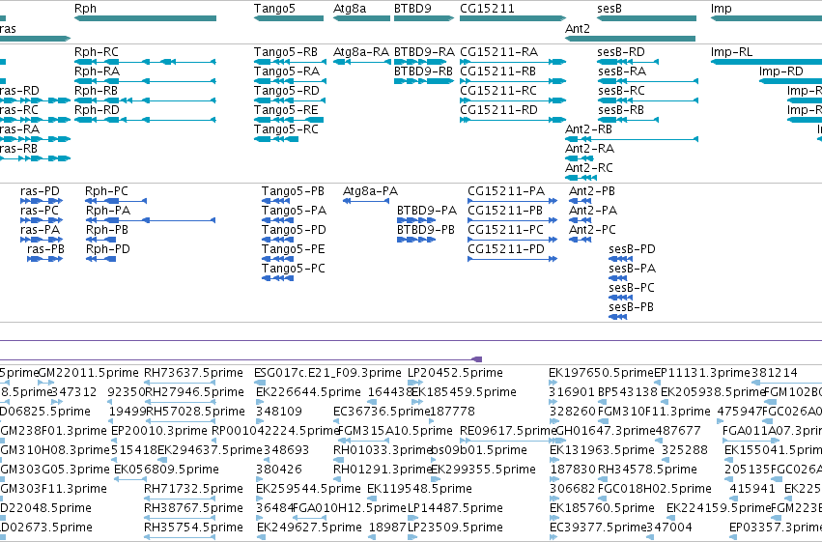Select EST EK056809.5prime
The image size is (822, 542).
(x=130, y=479)
